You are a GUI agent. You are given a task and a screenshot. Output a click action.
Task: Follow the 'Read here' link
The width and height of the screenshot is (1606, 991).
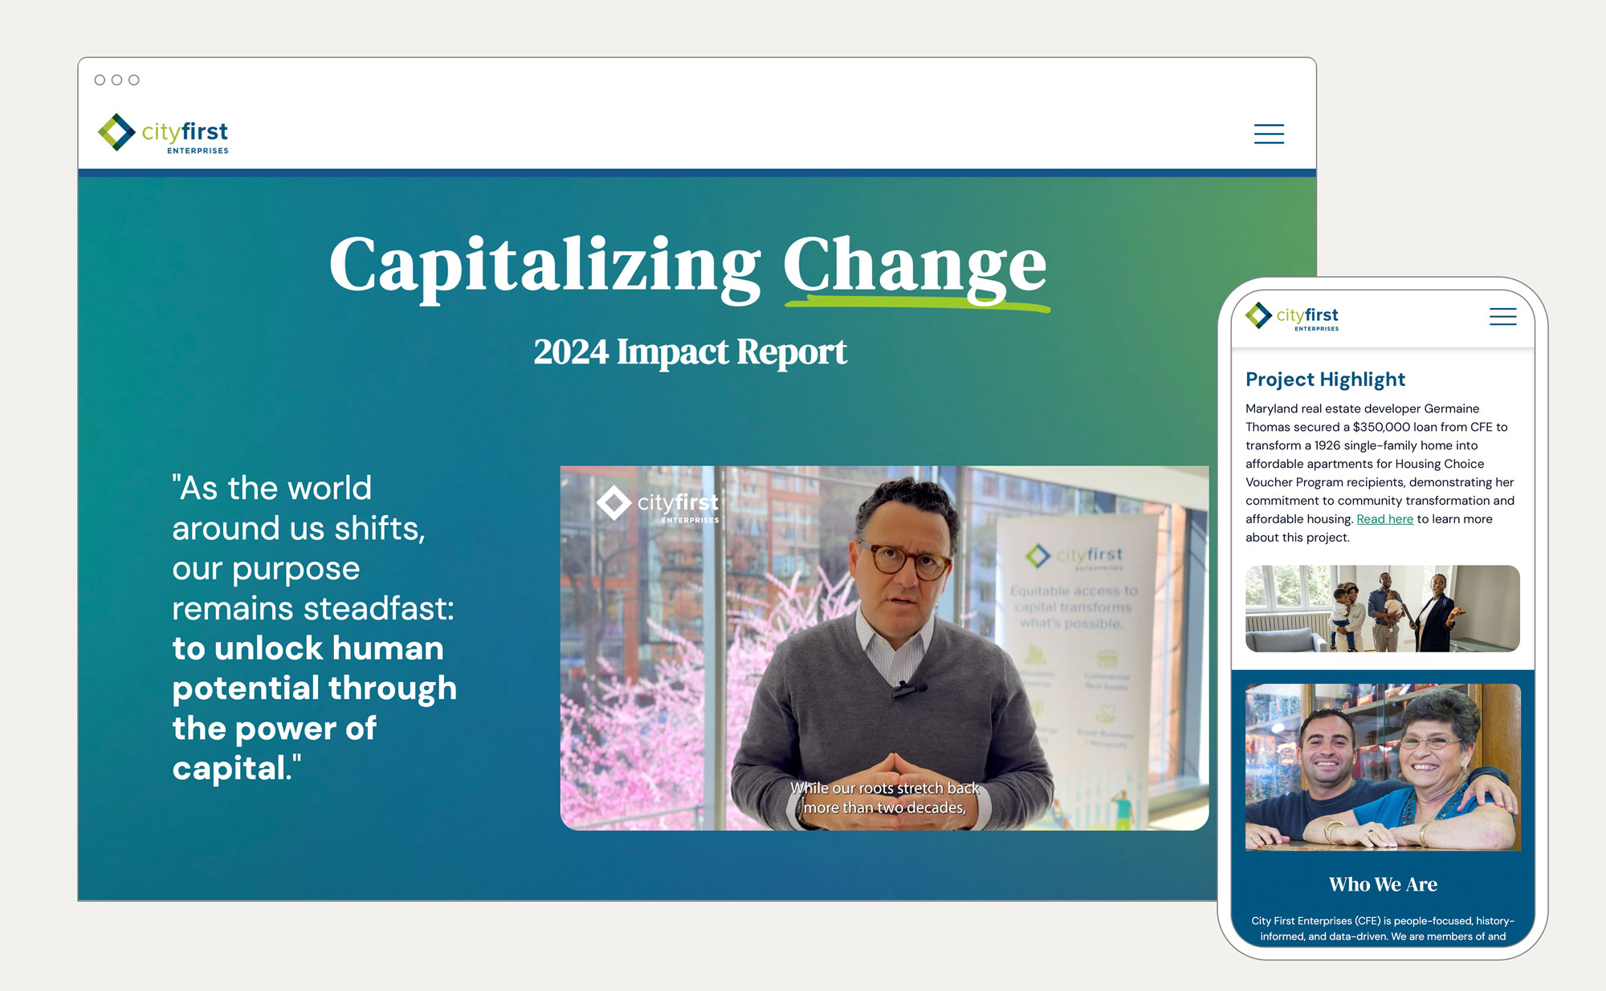[x=1384, y=519]
